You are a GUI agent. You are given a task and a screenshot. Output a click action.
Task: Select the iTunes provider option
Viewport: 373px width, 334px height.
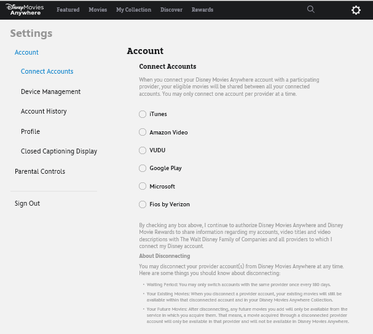143,114
